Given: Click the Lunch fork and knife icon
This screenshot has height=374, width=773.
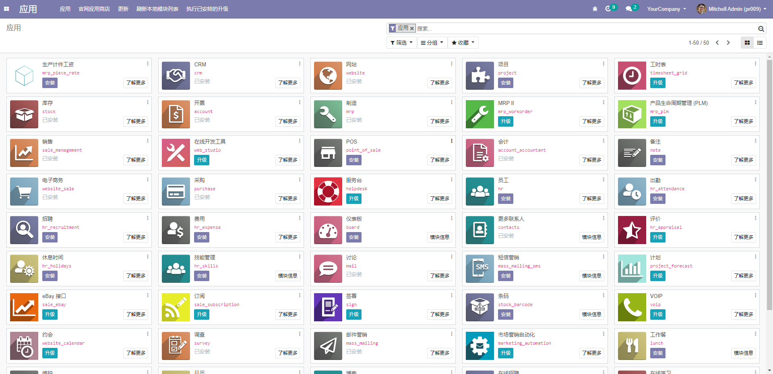Looking at the screenshot, I should [x=632, y=346].
